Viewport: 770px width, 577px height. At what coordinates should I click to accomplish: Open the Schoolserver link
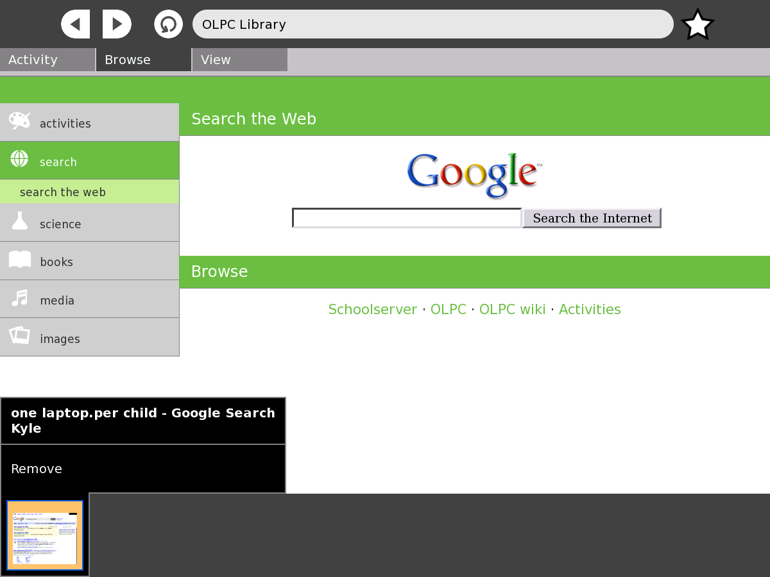click(373, 310)
